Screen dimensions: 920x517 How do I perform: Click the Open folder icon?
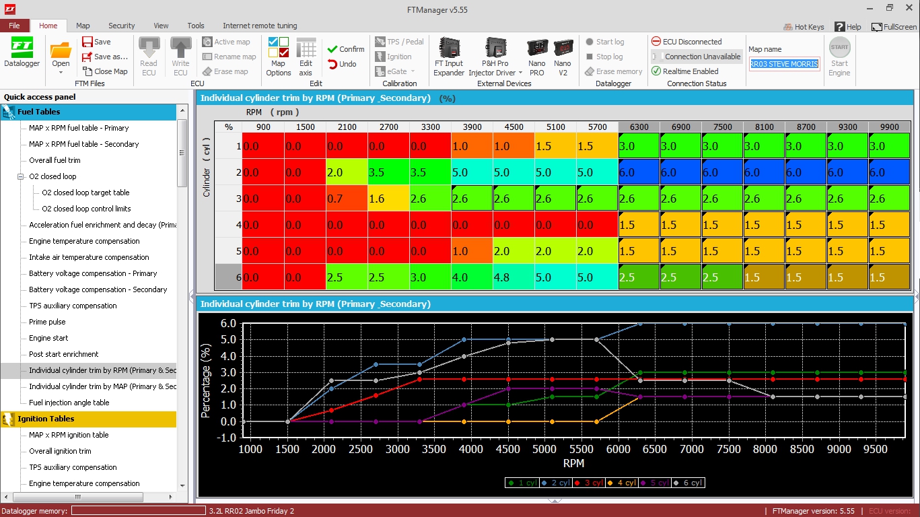pos(61,55)
